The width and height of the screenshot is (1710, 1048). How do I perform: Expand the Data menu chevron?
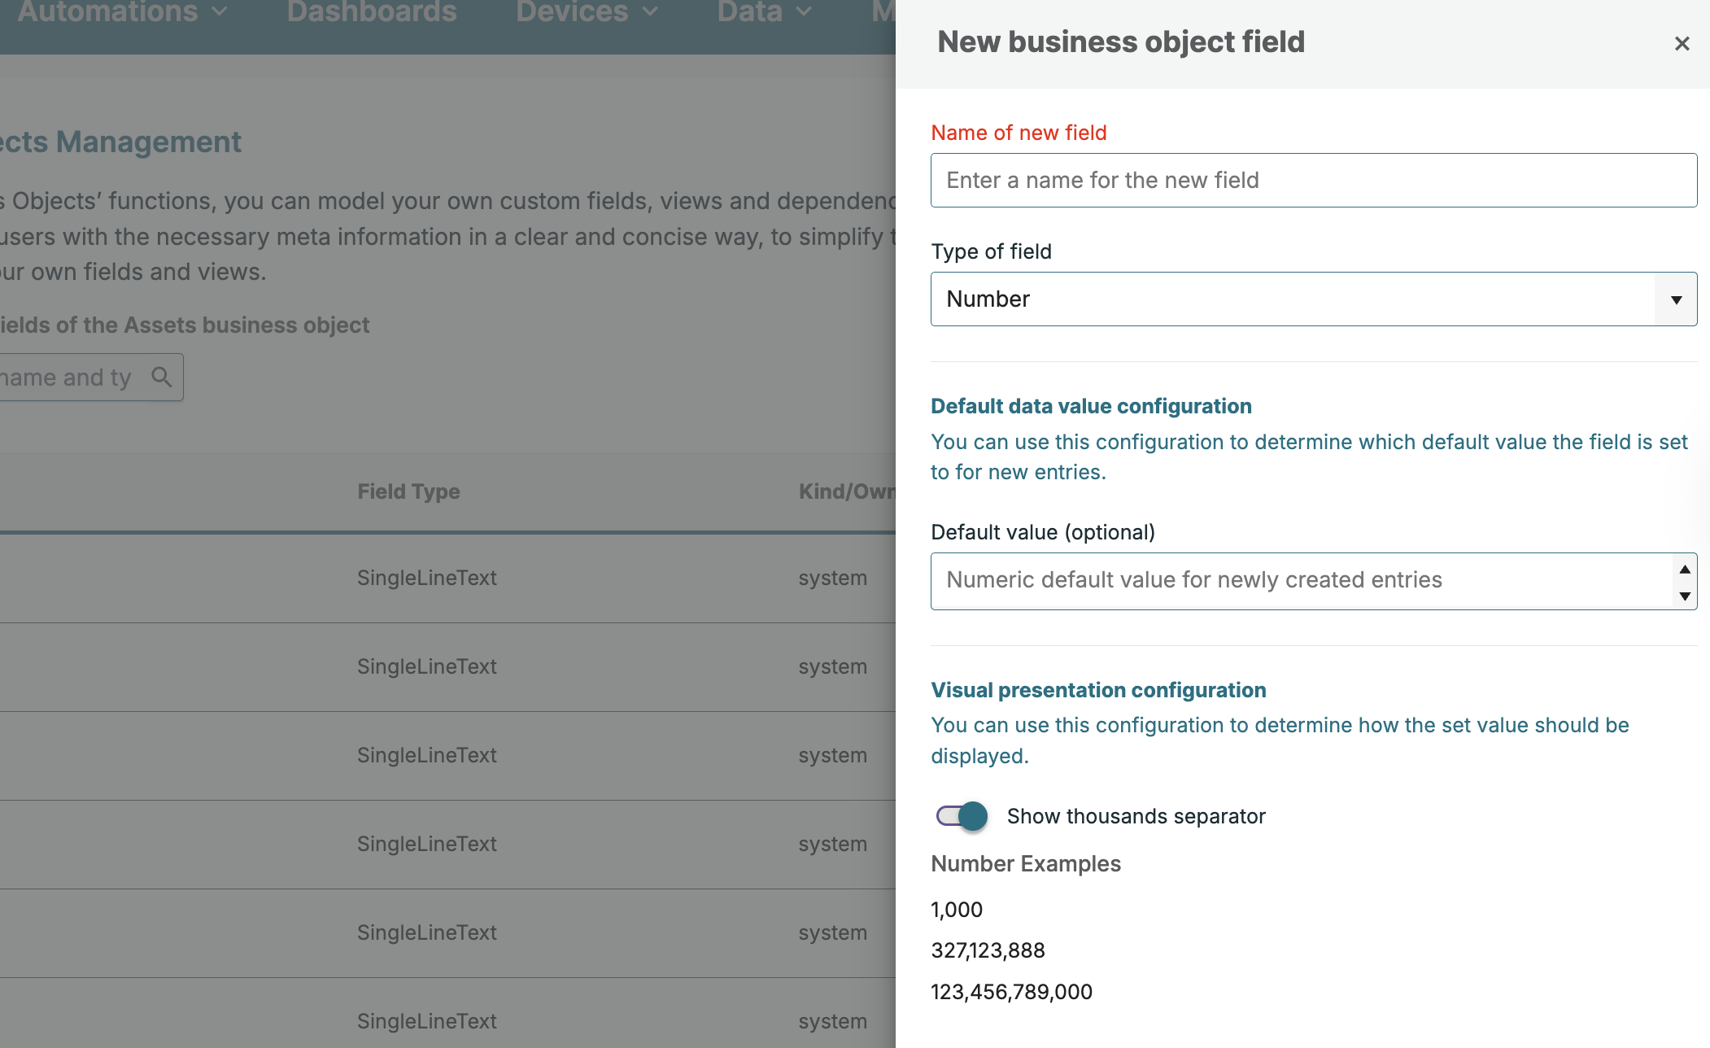pyautogui.click(x=804, y=12)
